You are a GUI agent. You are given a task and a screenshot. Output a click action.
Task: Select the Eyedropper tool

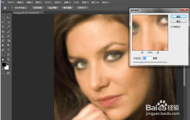(x=8, y=27)
